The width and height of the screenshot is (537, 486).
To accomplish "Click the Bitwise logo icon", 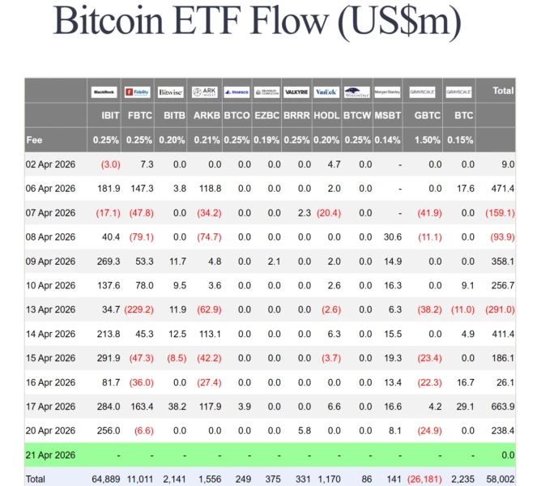I will coord(171,92).
